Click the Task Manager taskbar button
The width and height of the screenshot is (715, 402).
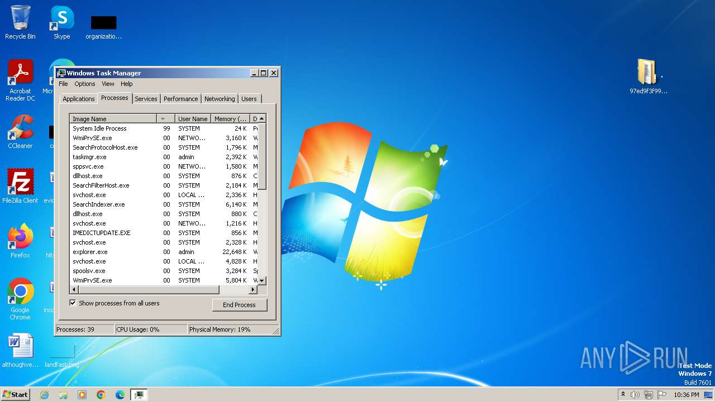tap(139, 395)
